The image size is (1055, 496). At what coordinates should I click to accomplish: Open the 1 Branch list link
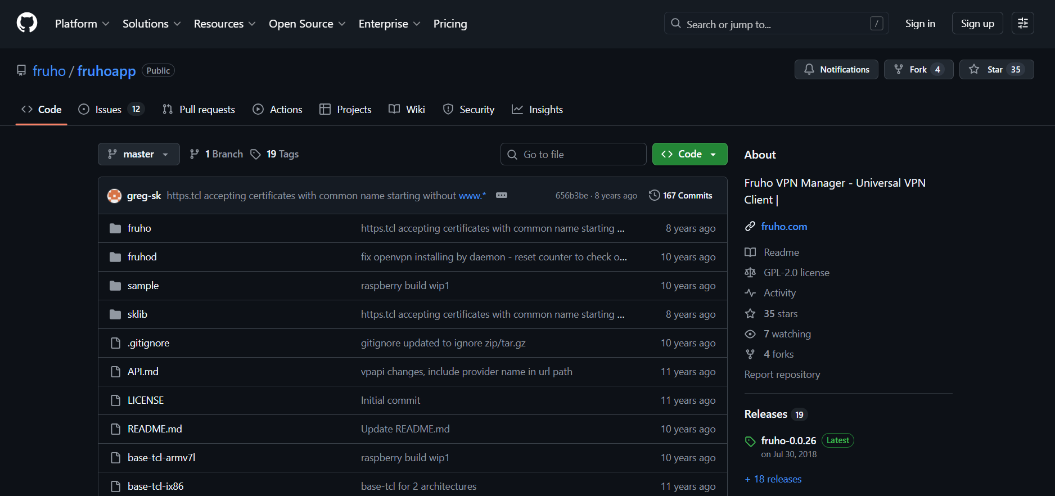[217, 154]
